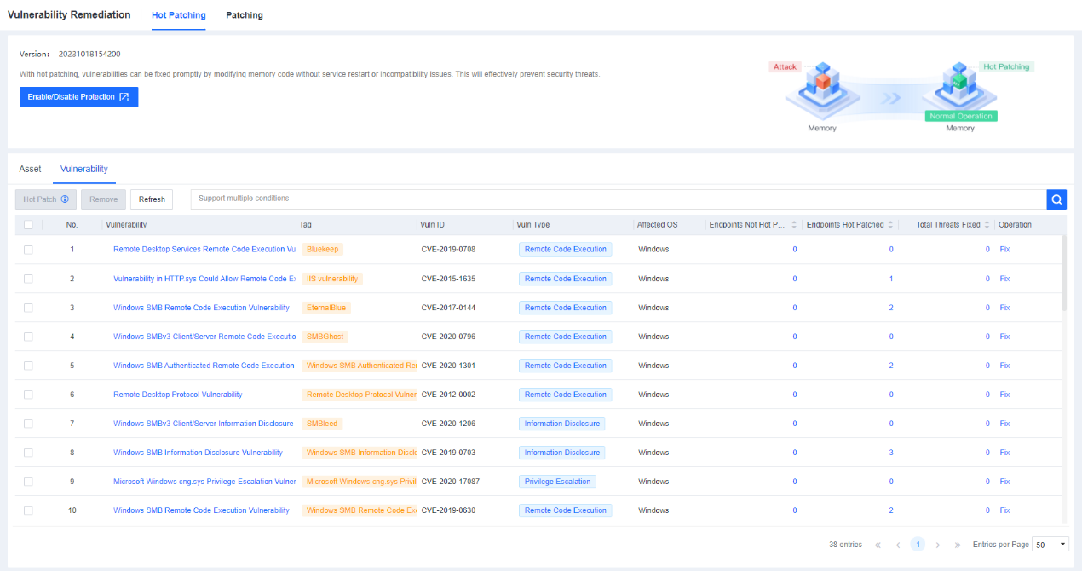Click the Enable/Disable Protection button
The width and height of the screenshot is (1082, 571).
point(78,97)
